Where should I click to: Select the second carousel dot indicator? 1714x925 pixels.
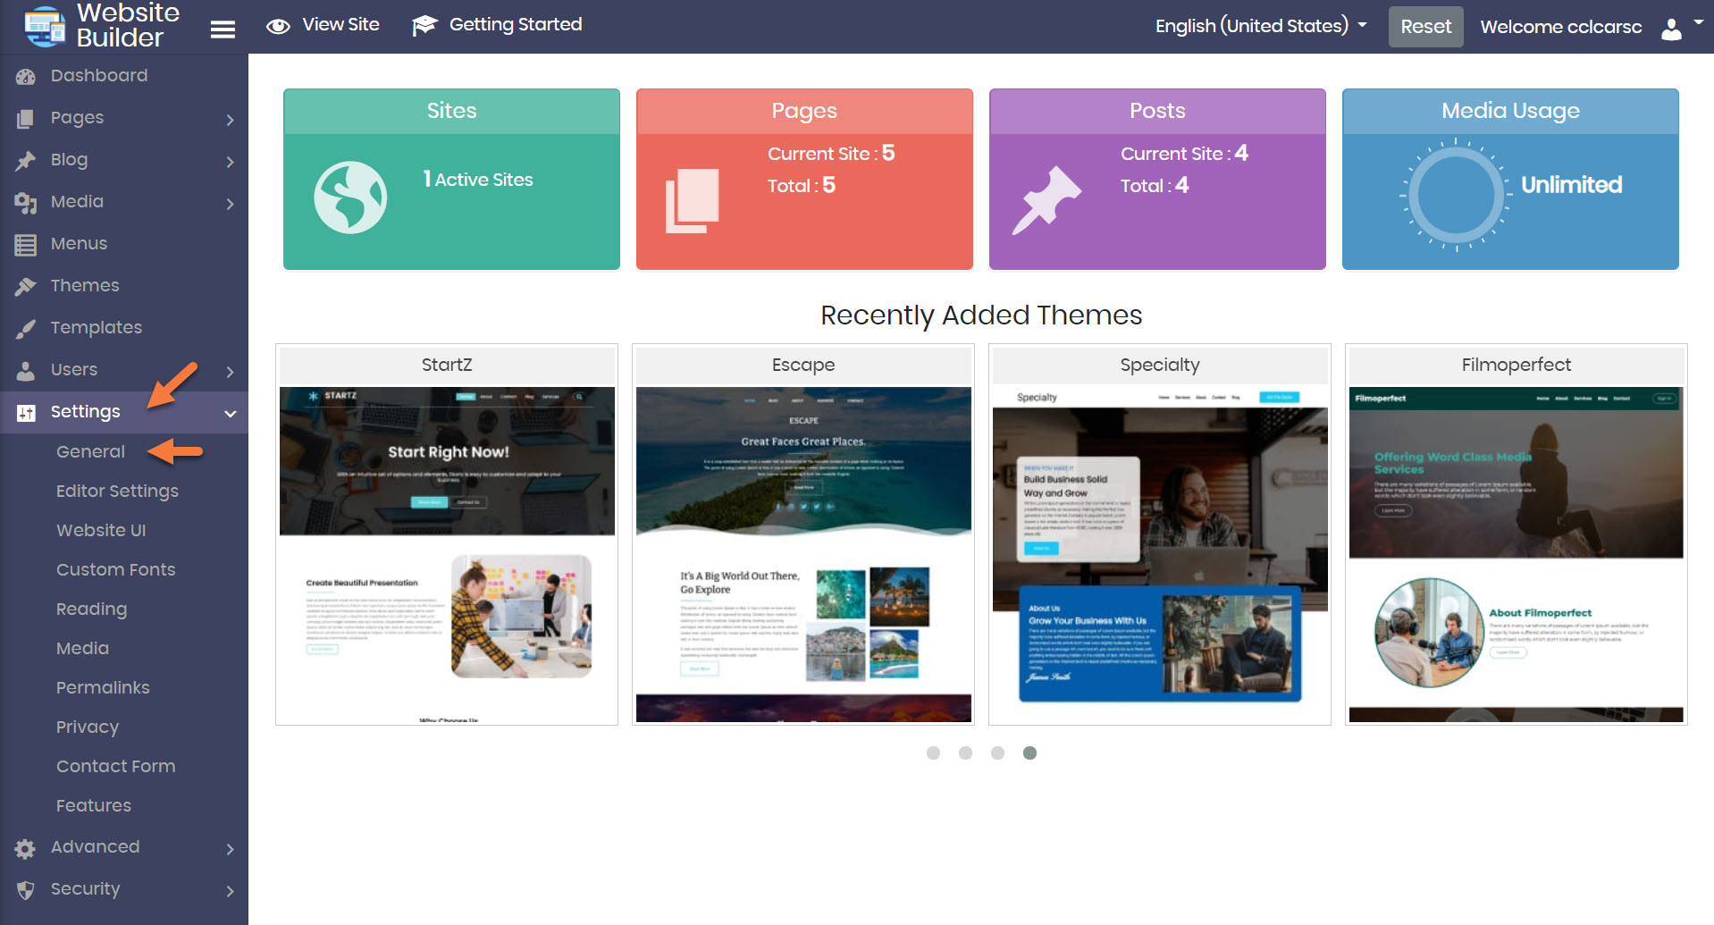(965, 753)
